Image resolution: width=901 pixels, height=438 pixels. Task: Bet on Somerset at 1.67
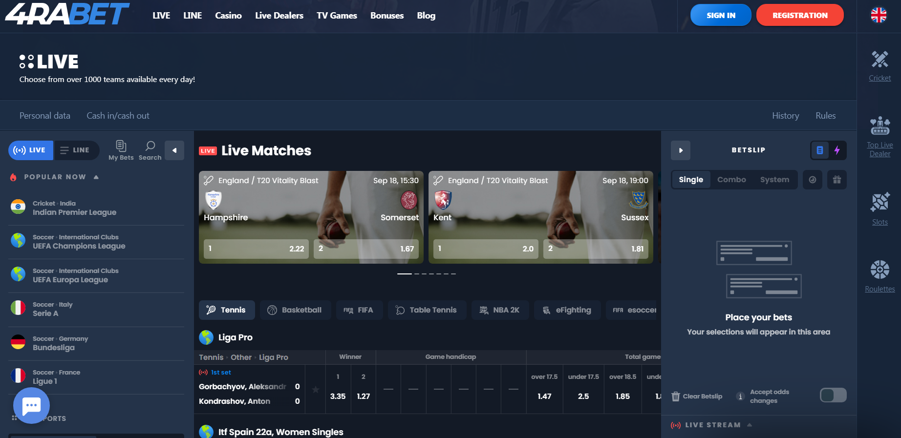point(366,249)
